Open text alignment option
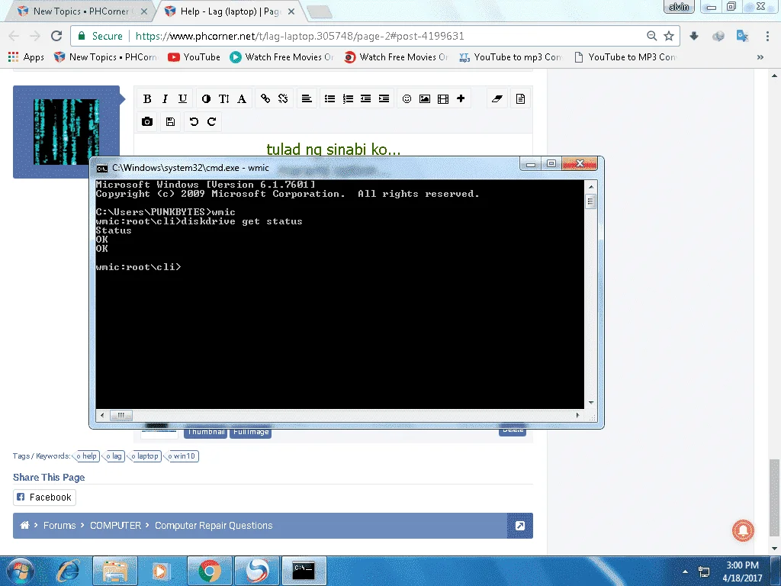 pyautogui.click(x=307, y=98)
